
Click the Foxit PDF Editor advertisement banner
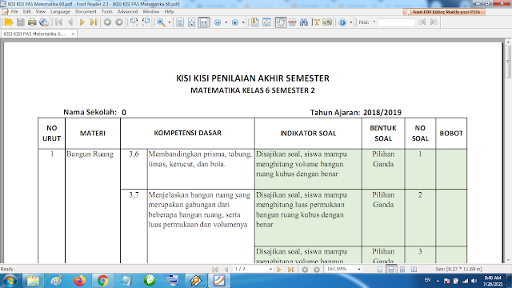pyautogui.click(x=444, y=12)
